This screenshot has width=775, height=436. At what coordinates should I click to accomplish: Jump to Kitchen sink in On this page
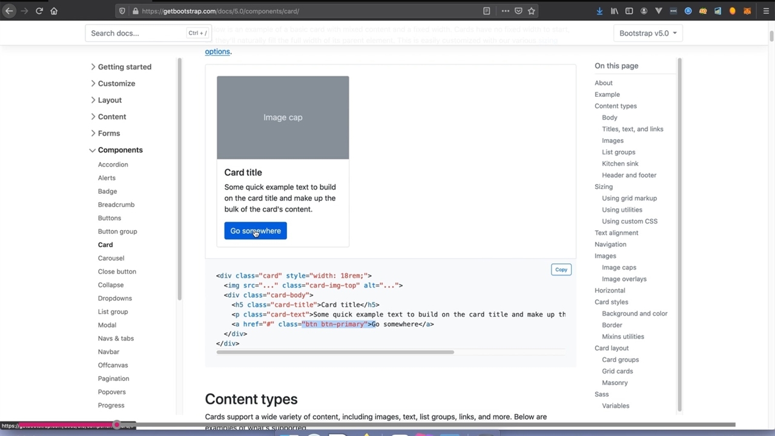tap(620, 163)
